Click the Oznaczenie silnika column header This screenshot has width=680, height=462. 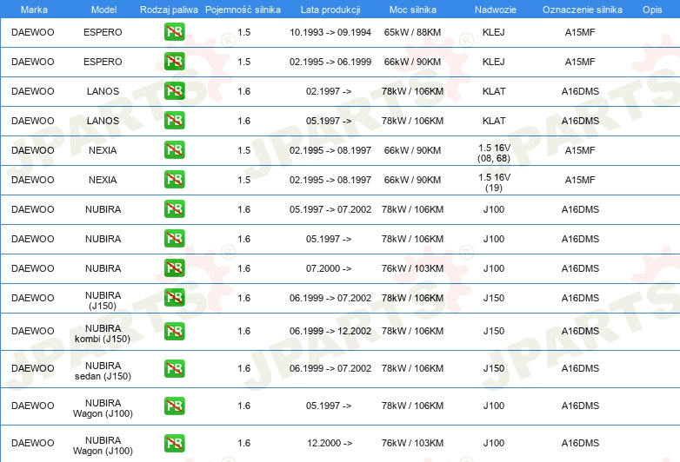coord(582,10)
